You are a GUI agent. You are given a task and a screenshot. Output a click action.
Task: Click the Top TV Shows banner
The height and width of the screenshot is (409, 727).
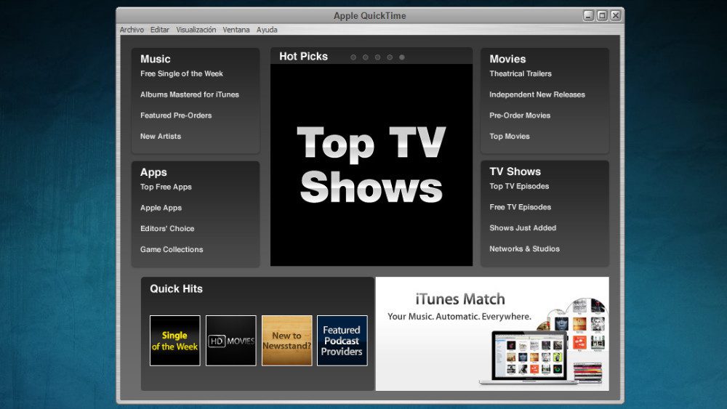click(371, 165)
